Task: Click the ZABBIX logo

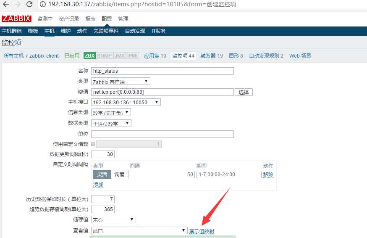Action: [16, 19]
